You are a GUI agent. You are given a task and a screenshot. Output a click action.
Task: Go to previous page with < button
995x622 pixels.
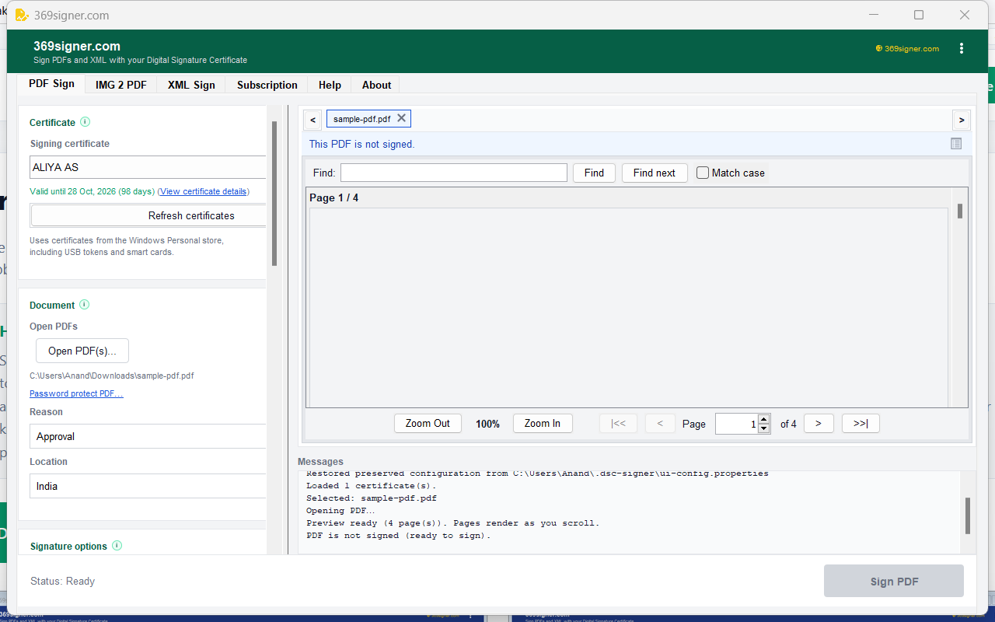click(x=660, y=423)
